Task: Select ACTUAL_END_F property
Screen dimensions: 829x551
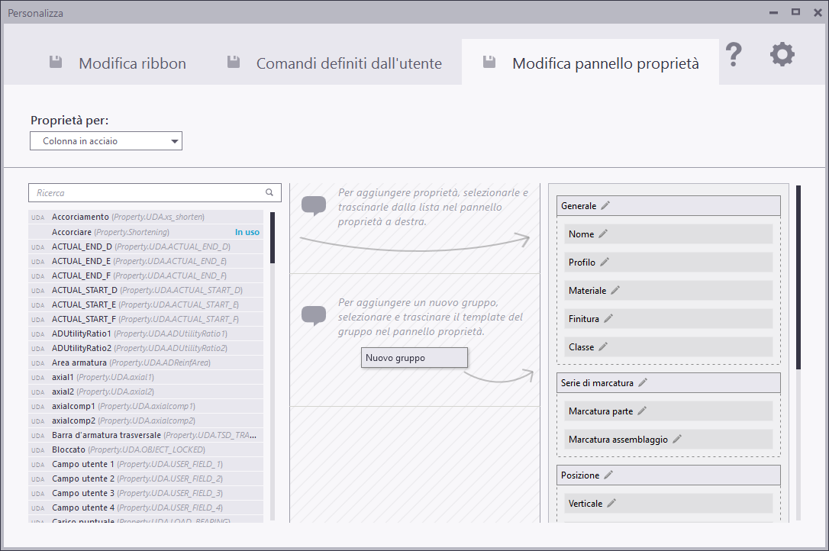Action: (x=145, y=275)
